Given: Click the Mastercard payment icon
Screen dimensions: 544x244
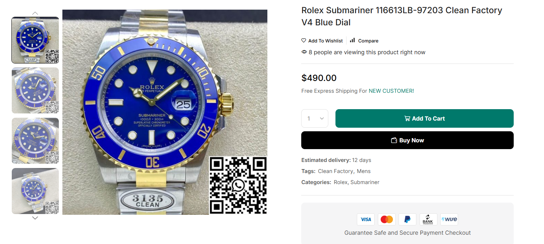Looking at the screenshot, I should coord(387,219).
